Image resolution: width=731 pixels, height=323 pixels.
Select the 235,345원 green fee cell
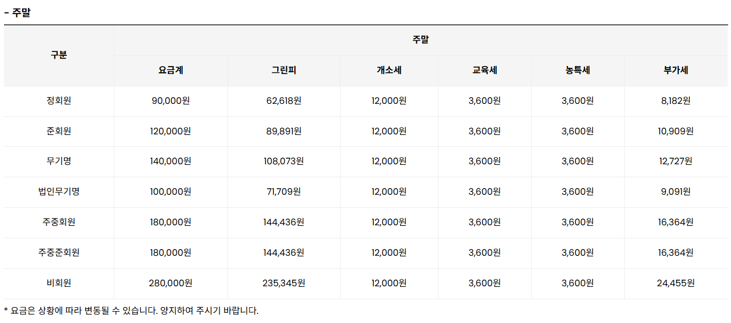[283, 283]
